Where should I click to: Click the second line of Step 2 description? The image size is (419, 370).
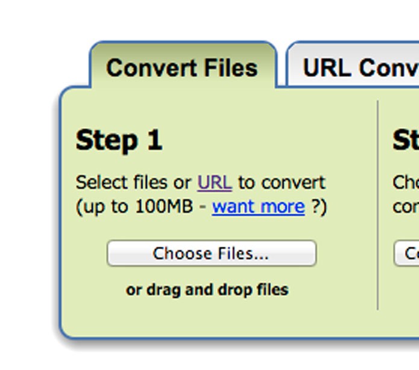[406, 206]
